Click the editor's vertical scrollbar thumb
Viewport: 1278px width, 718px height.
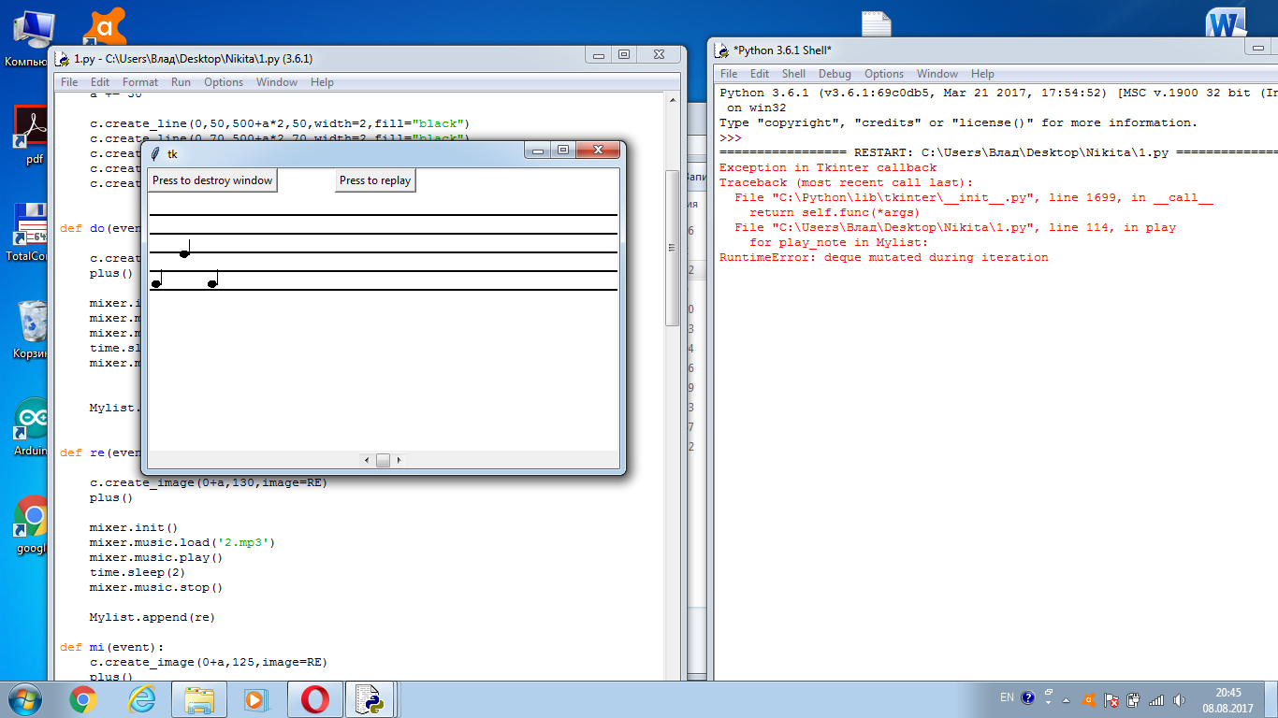point(672,248)
